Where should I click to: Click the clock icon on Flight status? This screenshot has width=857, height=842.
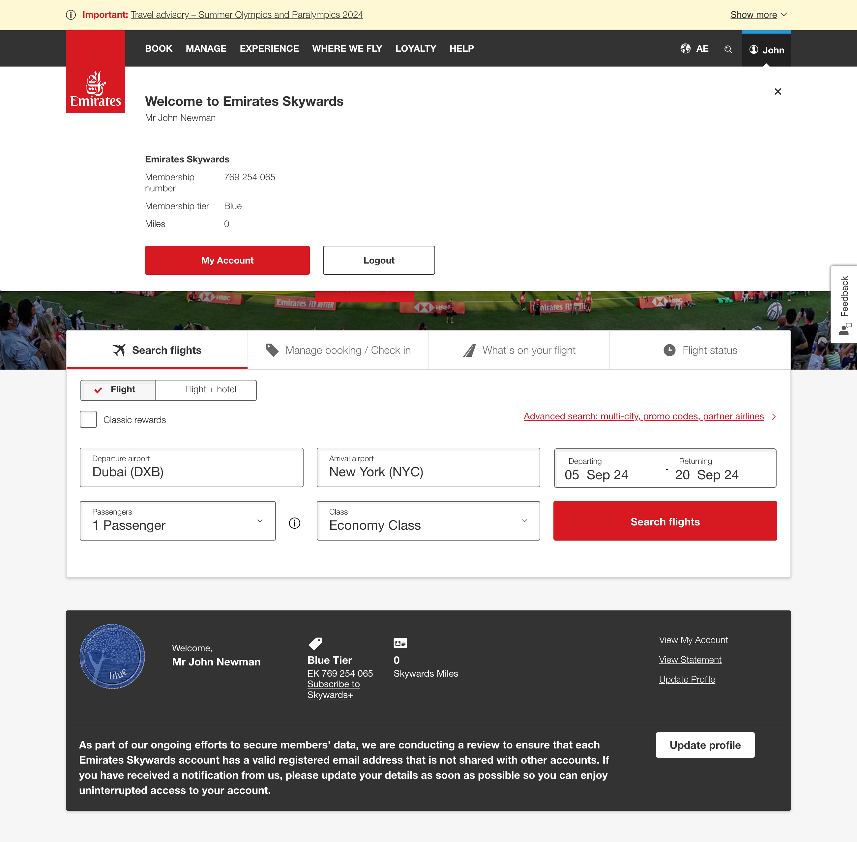point(670,350)
